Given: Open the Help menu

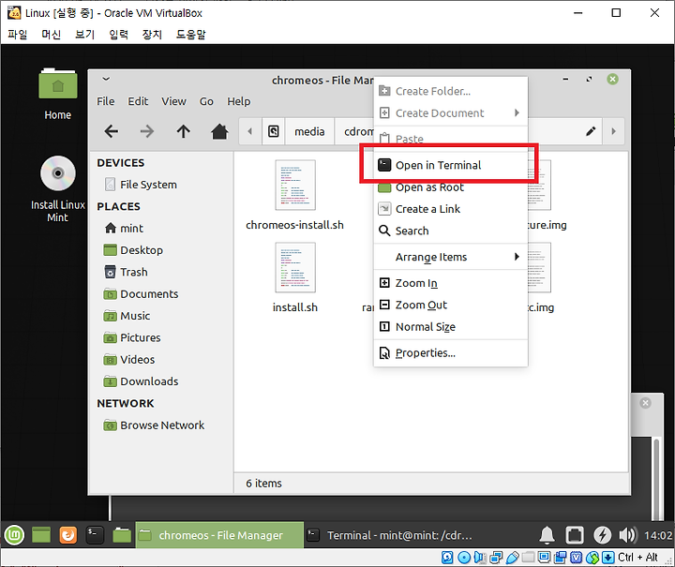Looking at the screenshot, I should coord(239,101).
